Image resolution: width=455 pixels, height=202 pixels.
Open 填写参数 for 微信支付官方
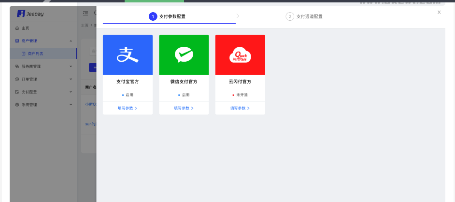pyautogui.click(x=184, y=108)
